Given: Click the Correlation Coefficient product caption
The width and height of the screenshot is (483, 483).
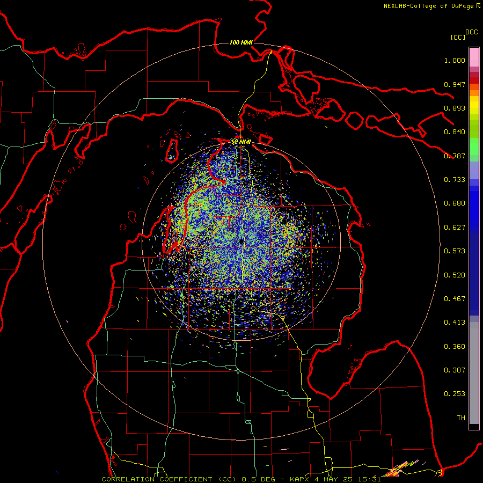Looking at the screenshot, I should [241, 479].
